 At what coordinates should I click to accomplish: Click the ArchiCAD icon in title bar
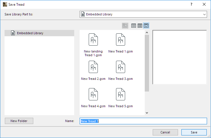pyautogui.click(x=5, y=5)
